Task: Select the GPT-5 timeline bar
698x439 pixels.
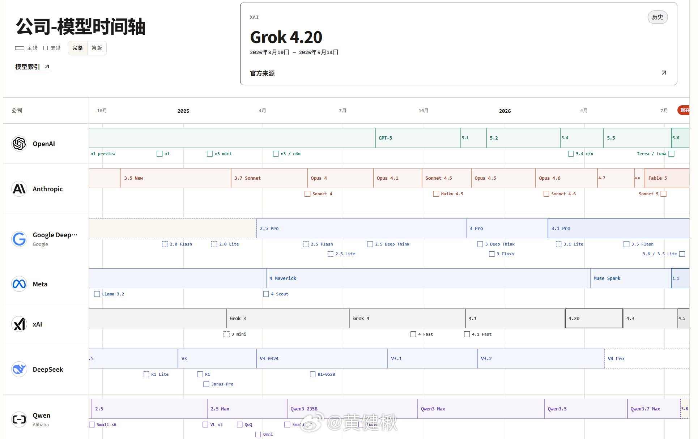Action: 418,138
